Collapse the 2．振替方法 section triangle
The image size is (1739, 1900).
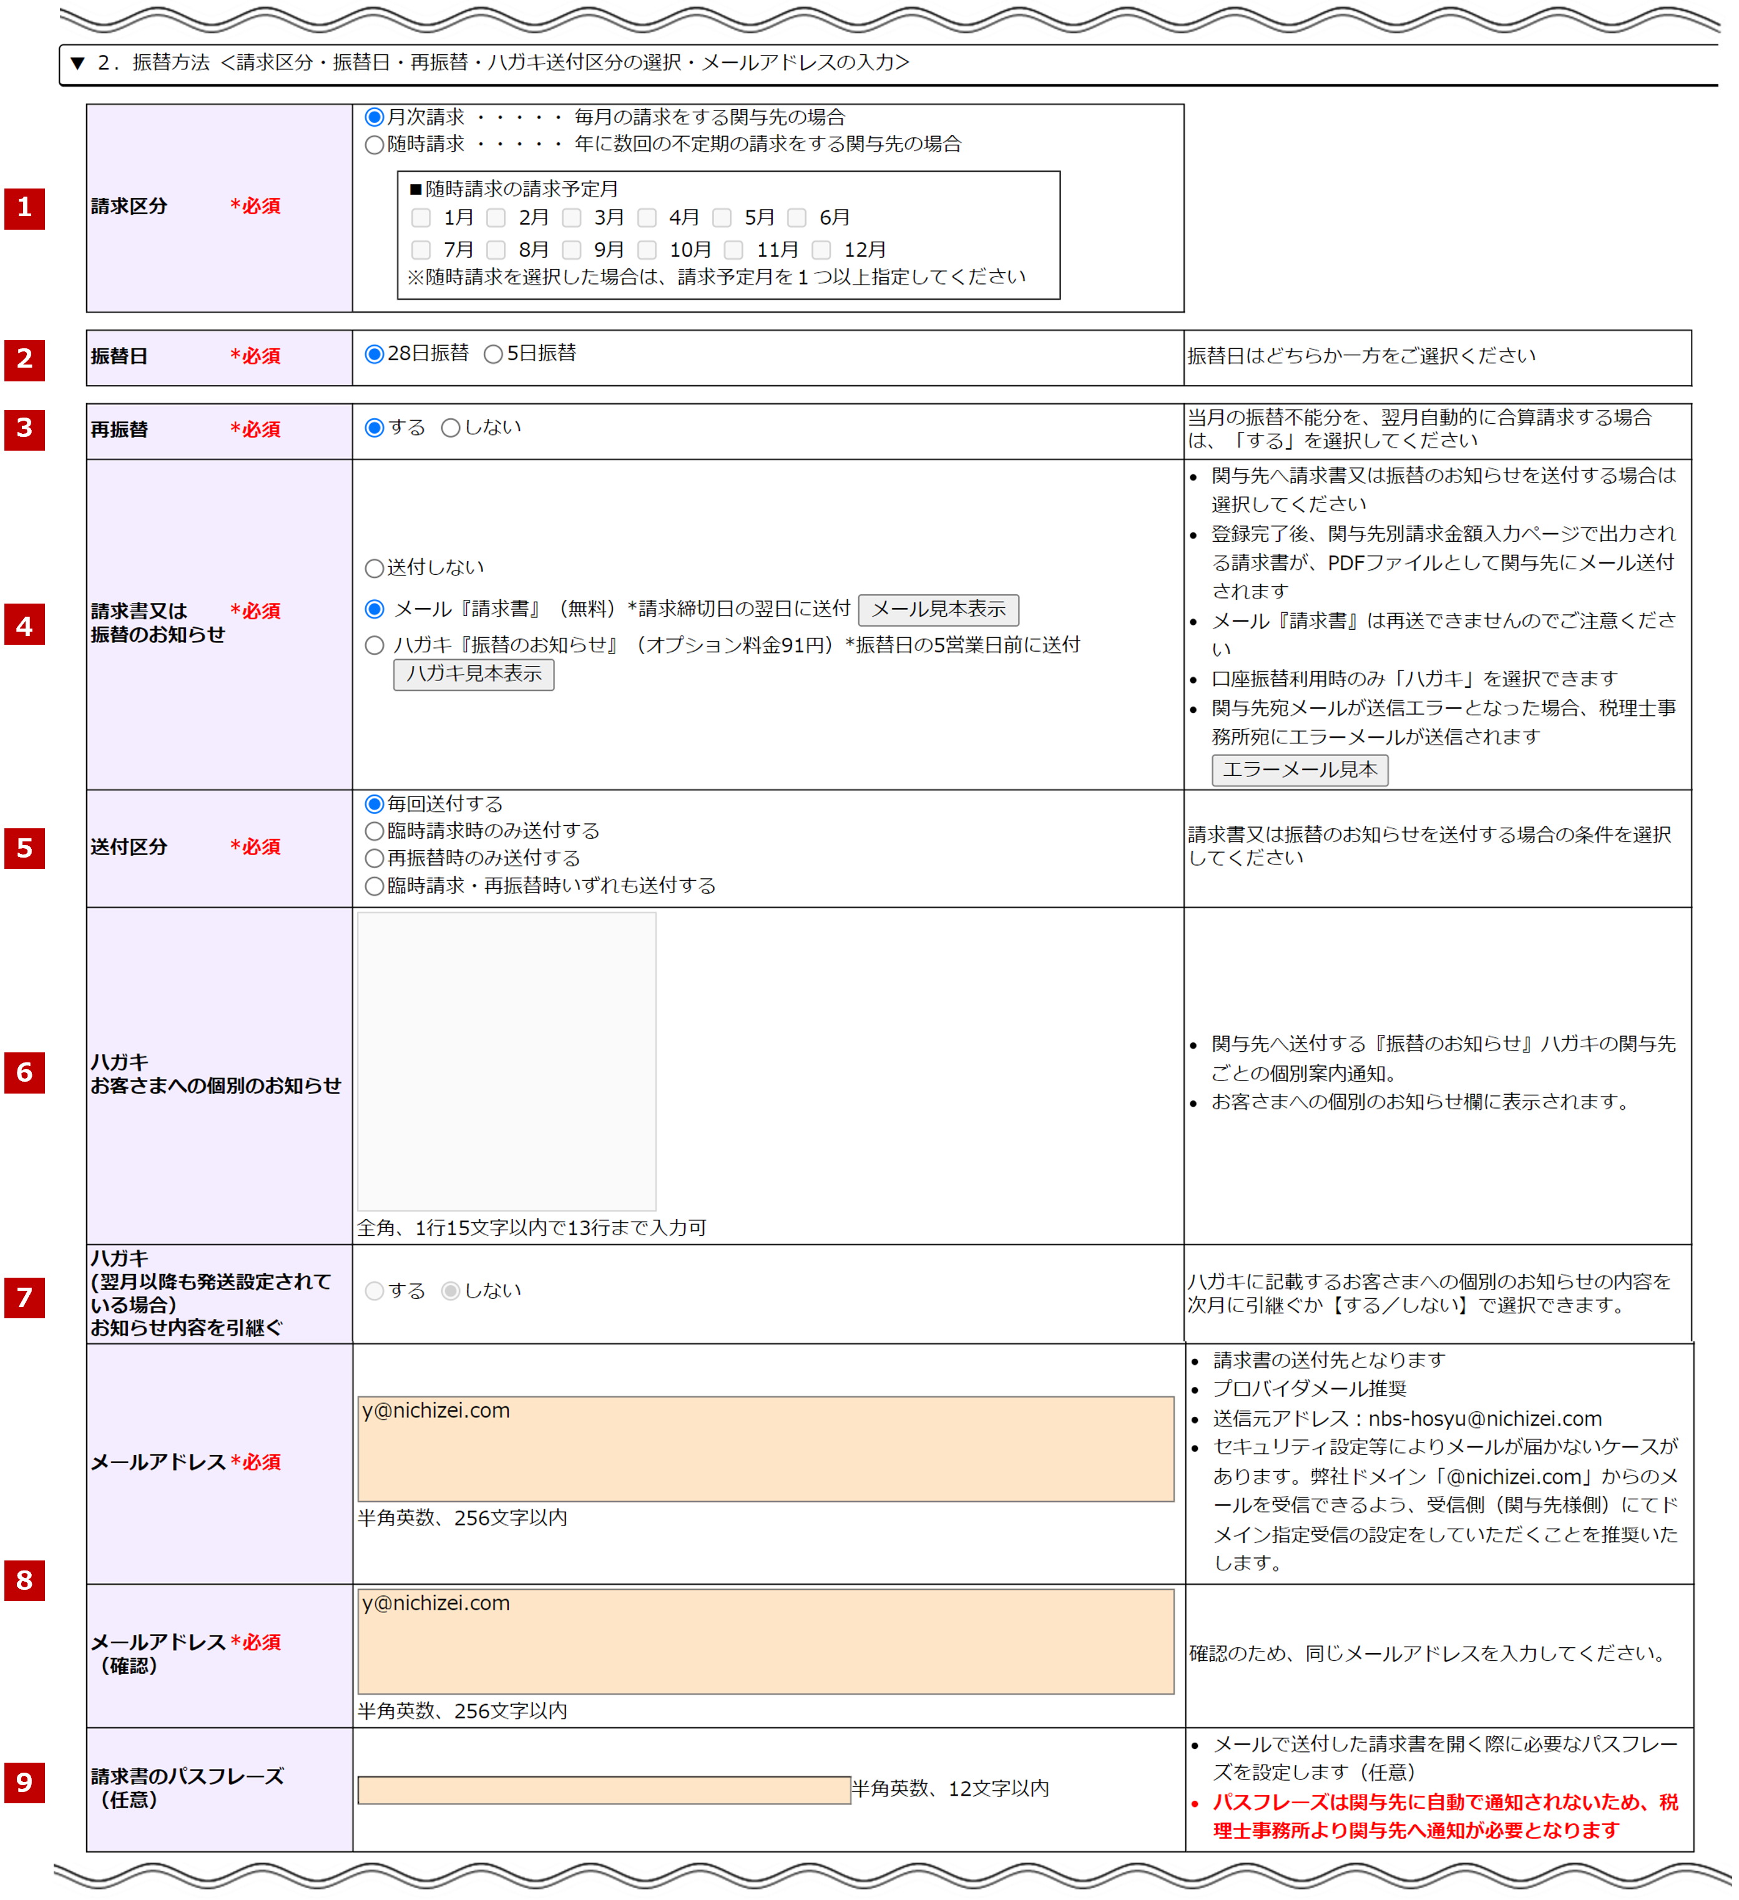(77, 63)
